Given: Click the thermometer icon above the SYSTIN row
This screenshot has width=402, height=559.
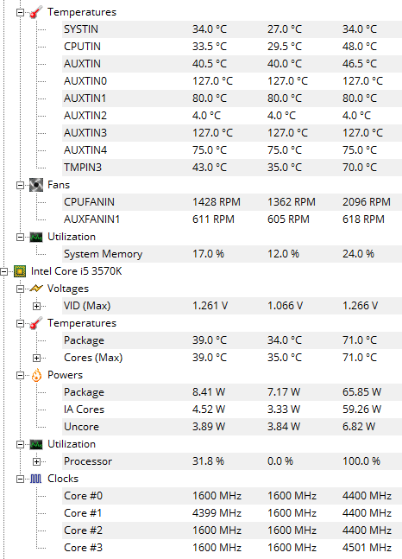Looking at the screenshot, I should pos(36,12).
